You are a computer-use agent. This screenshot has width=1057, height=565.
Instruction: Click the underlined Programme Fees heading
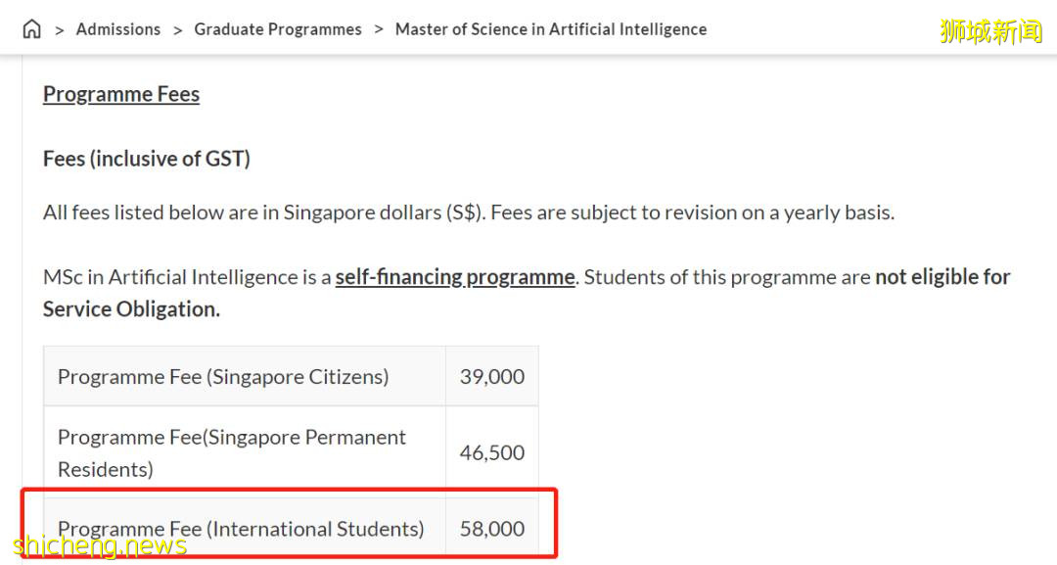120,94
